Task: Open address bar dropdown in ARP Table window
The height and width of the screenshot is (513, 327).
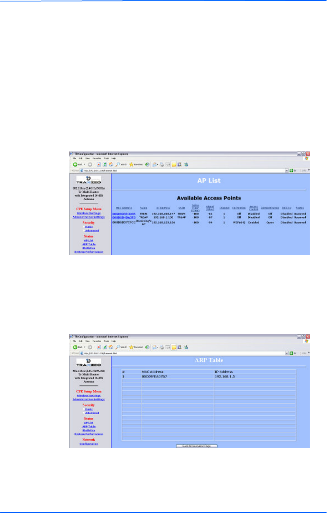Action: (x=287, y=353)
